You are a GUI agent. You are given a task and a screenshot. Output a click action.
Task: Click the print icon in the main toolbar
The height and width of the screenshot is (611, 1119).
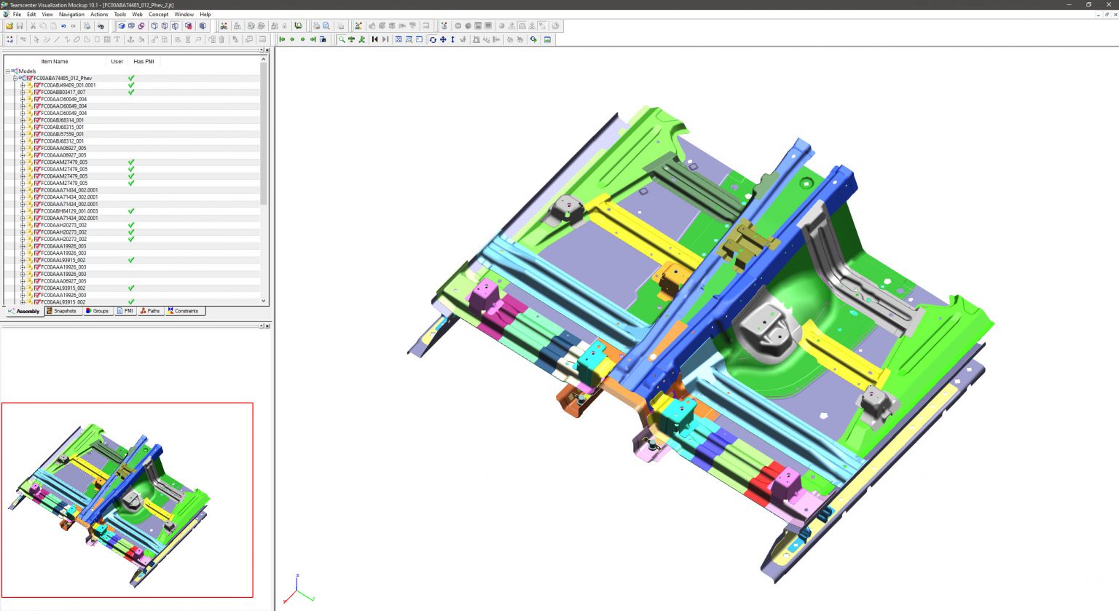pyautogui.click(x=87, y=25)
